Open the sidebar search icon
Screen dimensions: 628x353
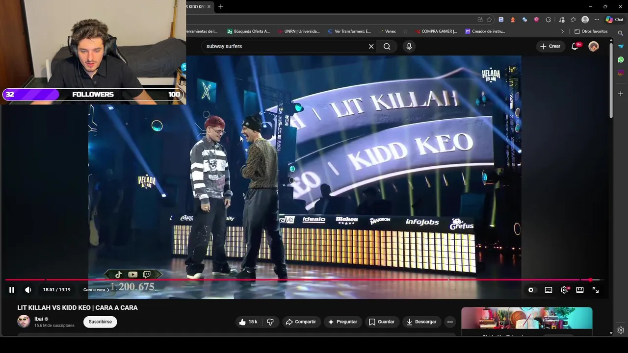(x=621, y=33)
